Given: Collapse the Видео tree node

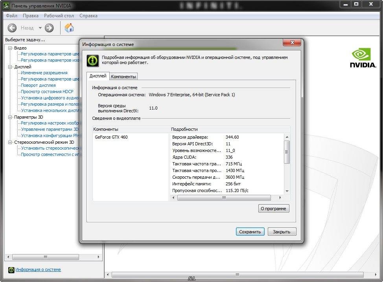Looking at the screenshot, I should pos(10,48).
